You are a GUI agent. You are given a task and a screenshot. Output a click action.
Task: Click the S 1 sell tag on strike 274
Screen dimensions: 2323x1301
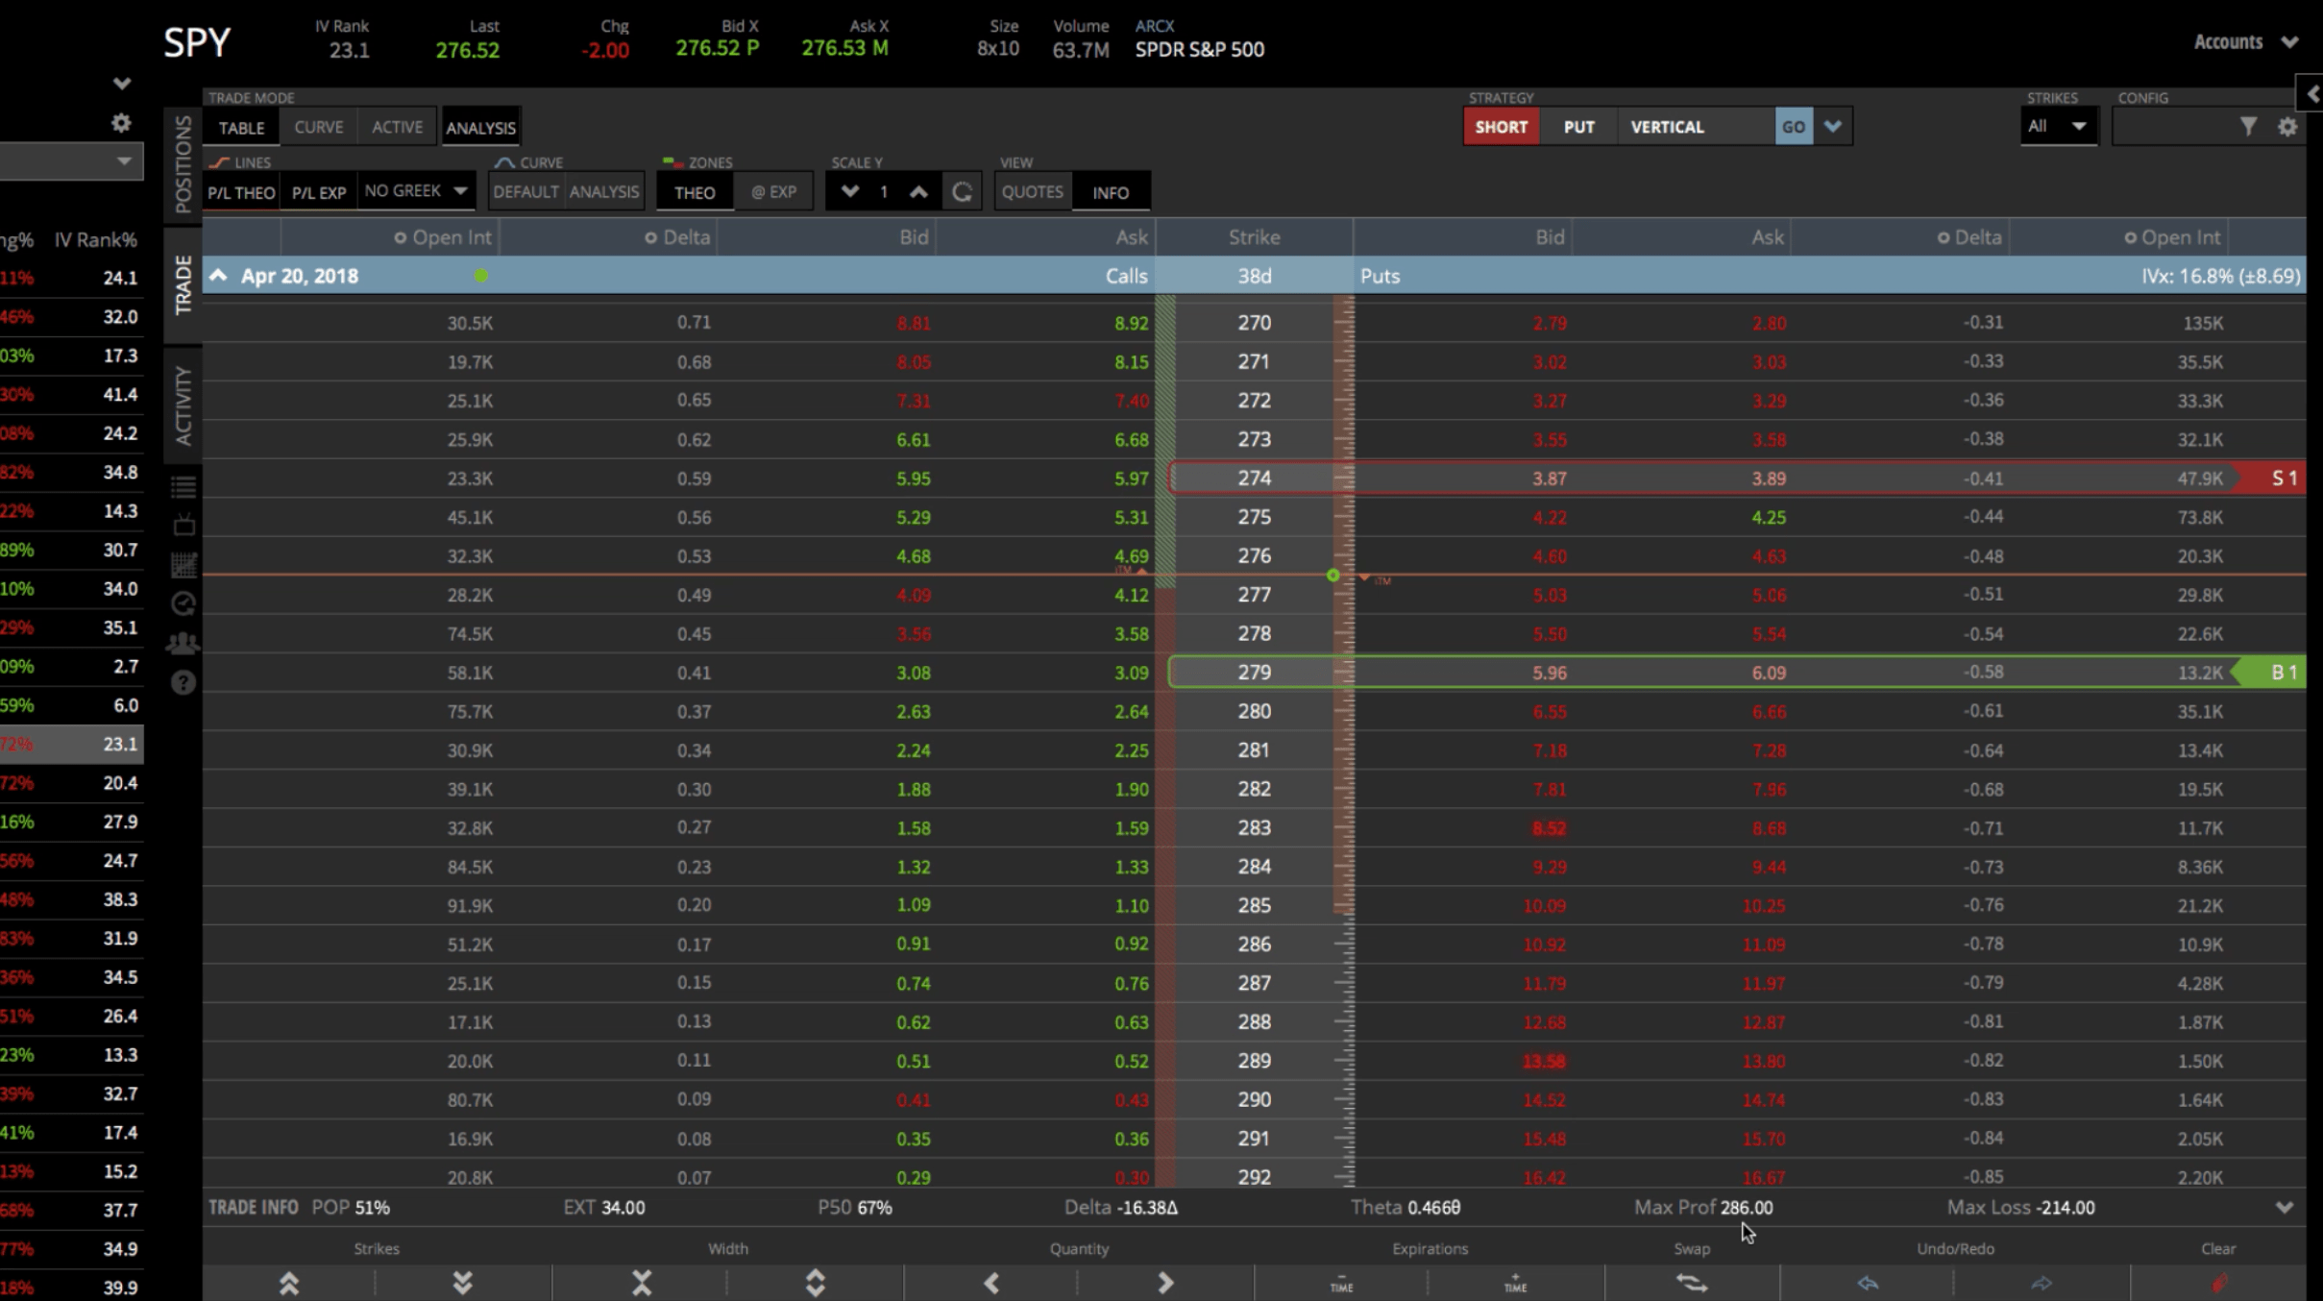pos(2271,479)
